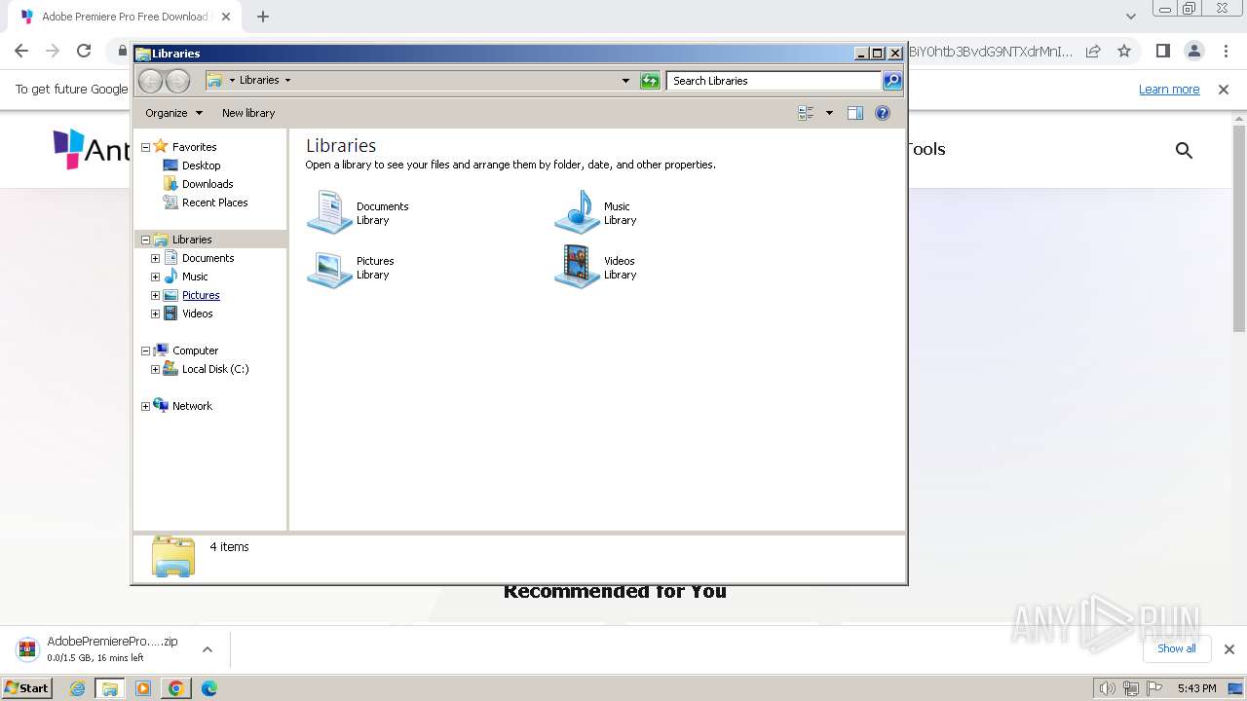Open the Chrome tab search dropdown
Screen dimensions: 1247x701
(1131, 17)
